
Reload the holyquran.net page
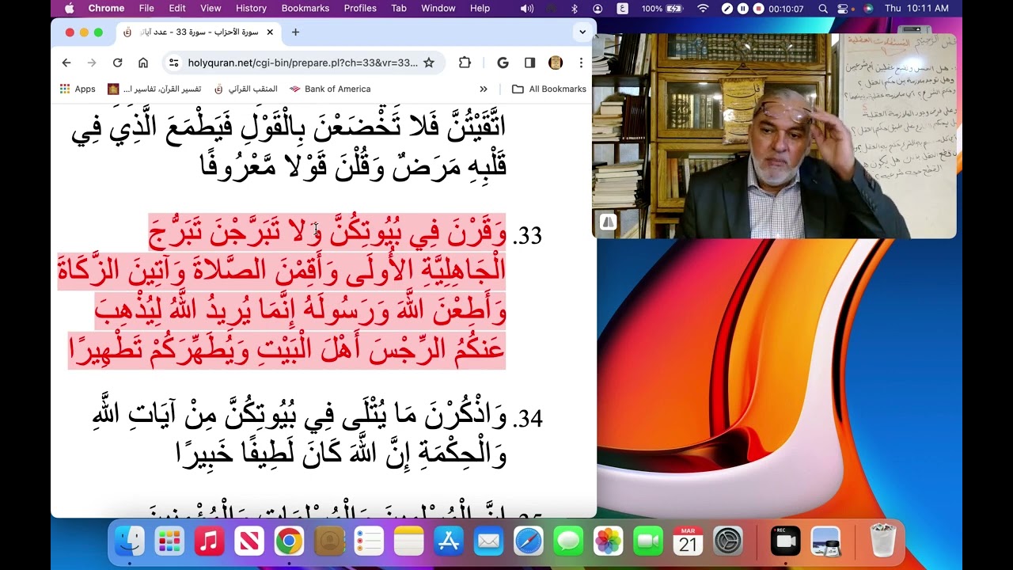(x=117, y=63)
